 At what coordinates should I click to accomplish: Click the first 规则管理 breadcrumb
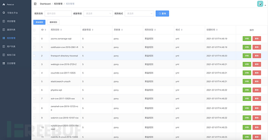(x=58, y=4)
